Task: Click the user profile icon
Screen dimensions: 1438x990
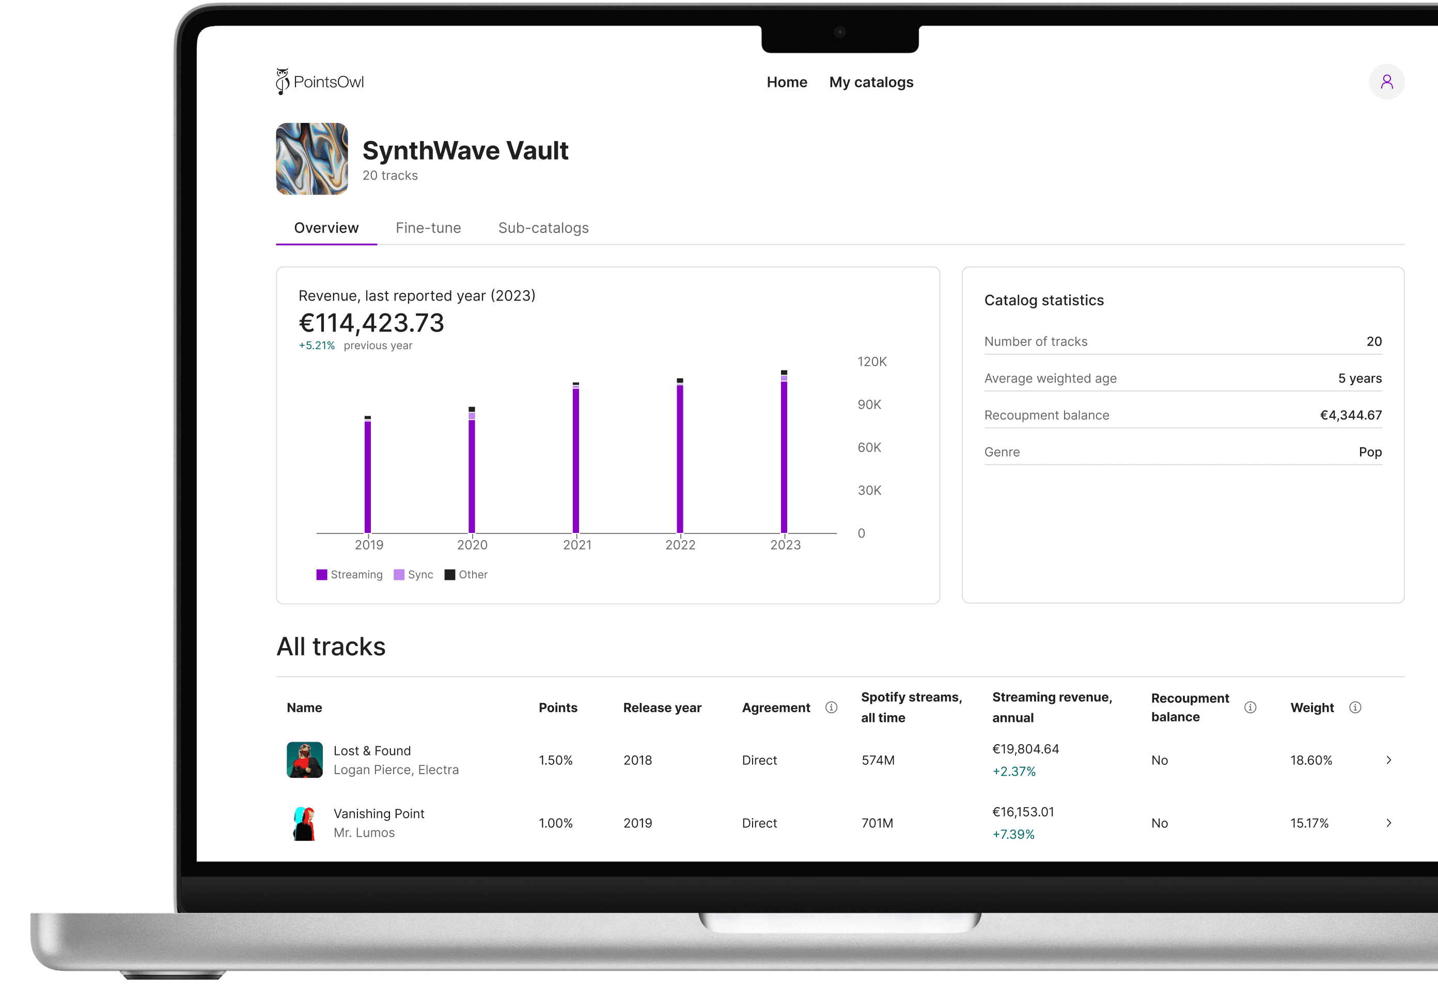Action: [x=1388, y=82]
